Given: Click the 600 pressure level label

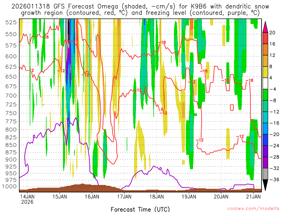Looking at the screenshot, I should 11,56.
